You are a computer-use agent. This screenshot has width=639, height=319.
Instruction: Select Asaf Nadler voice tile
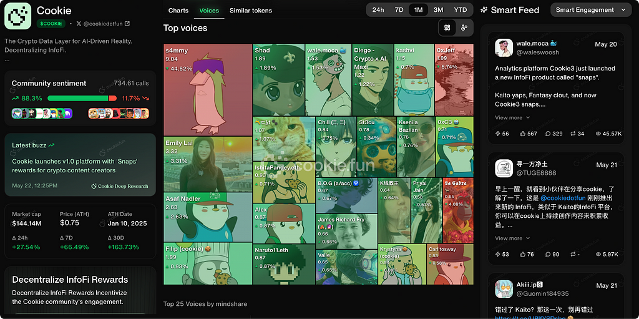[208, 217]
